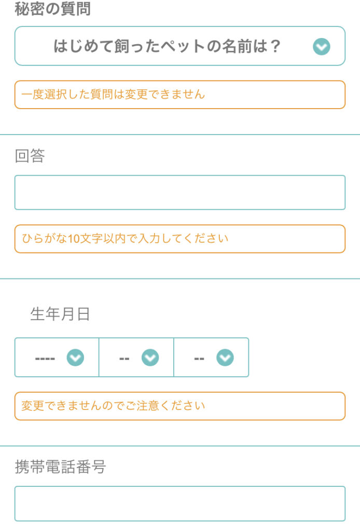Screen dimensions: 360x532
Task: Expand the four-dash birth year dropdown
Action: pyautogui.click(x=57, y=357)
